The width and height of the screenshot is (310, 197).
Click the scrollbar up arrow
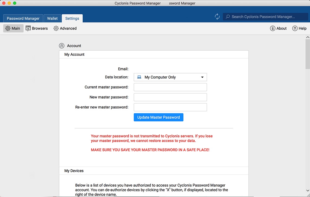(308, 37)
